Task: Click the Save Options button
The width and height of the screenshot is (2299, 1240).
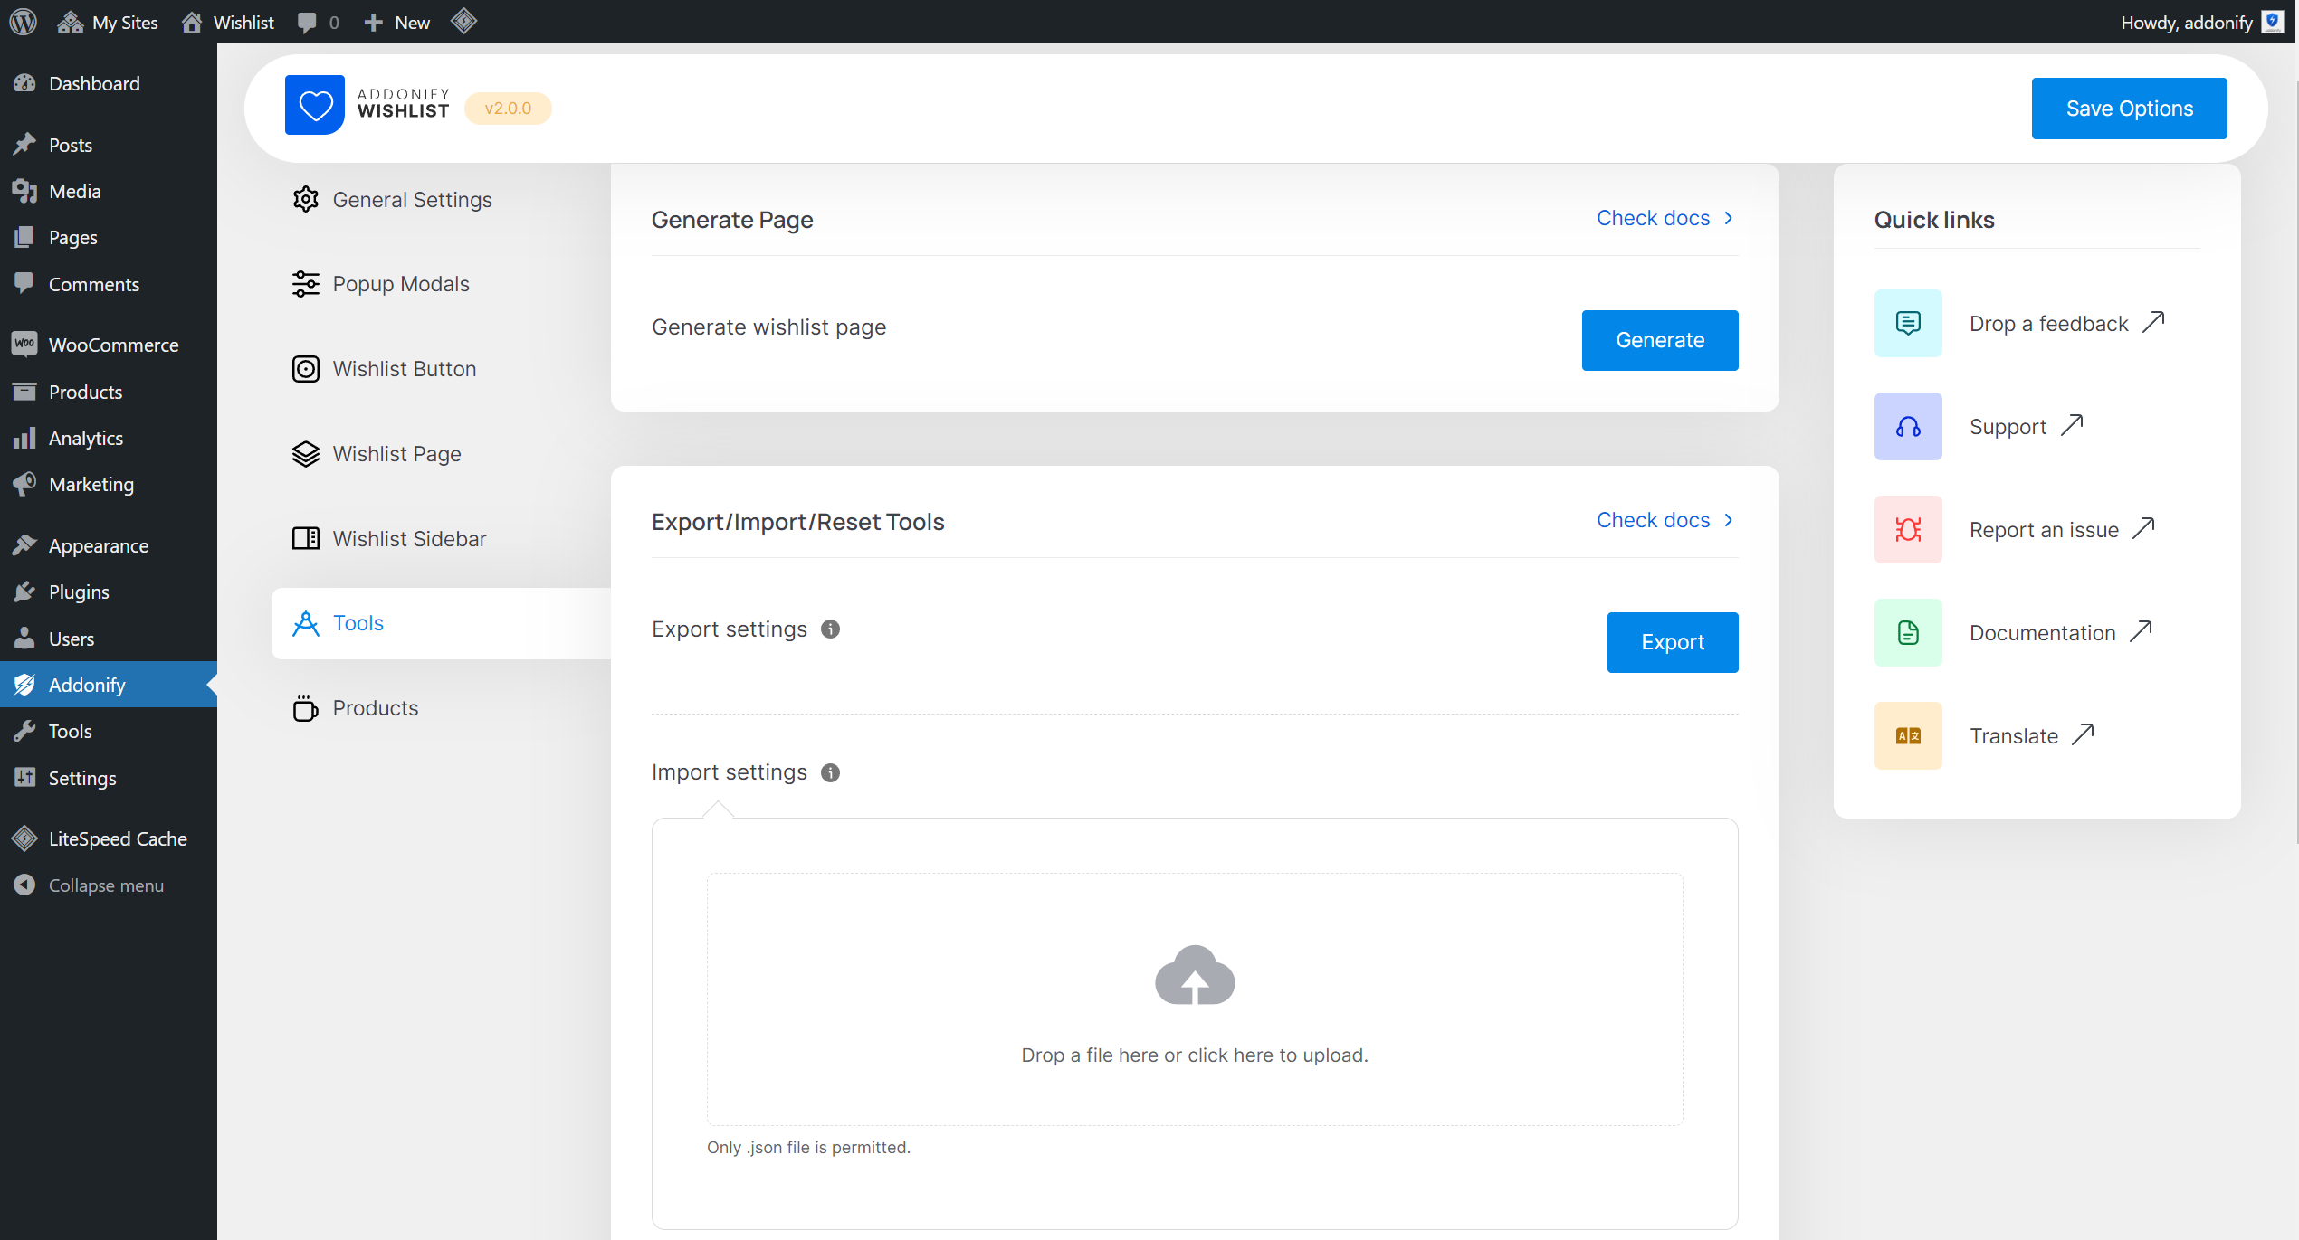Action: [x=2129, y=109]
